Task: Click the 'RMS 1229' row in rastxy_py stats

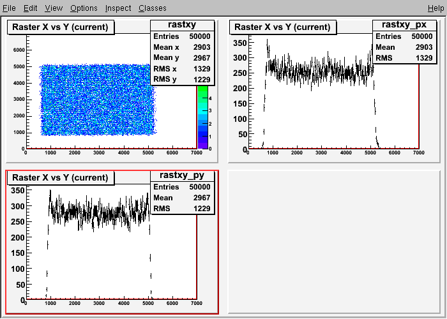Action: (182, 209)
